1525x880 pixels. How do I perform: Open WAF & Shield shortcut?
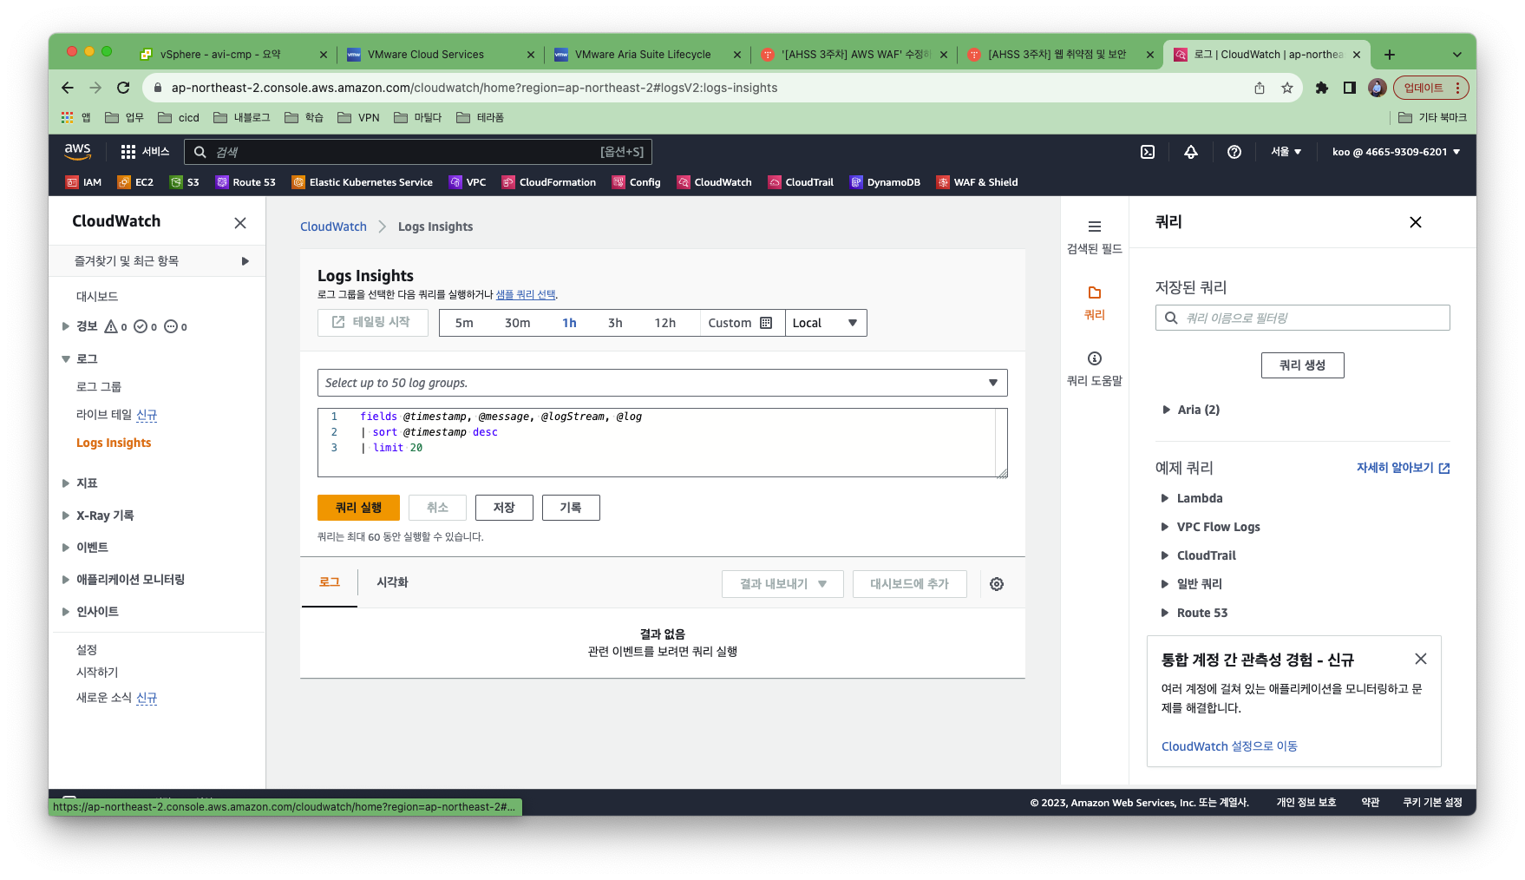978,182
